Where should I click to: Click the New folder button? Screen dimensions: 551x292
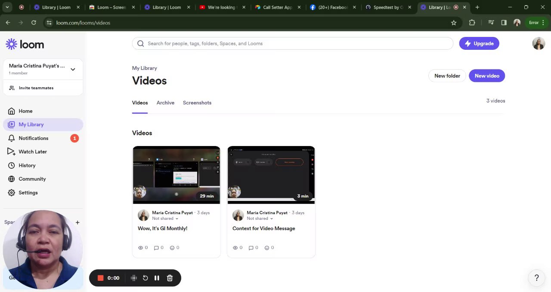click(x=447, y=76)
